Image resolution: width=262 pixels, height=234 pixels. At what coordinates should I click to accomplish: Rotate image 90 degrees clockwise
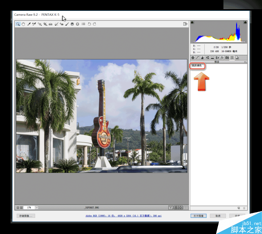[95, 24]
